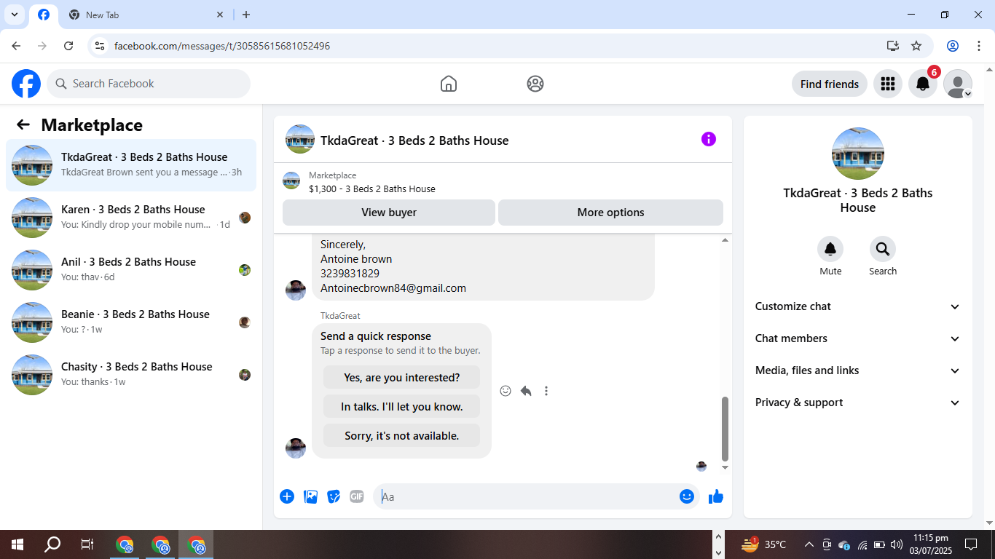995x559 pixels.
Task: Open the Facebook menu grid icon
Action: [x=887, y=84]
